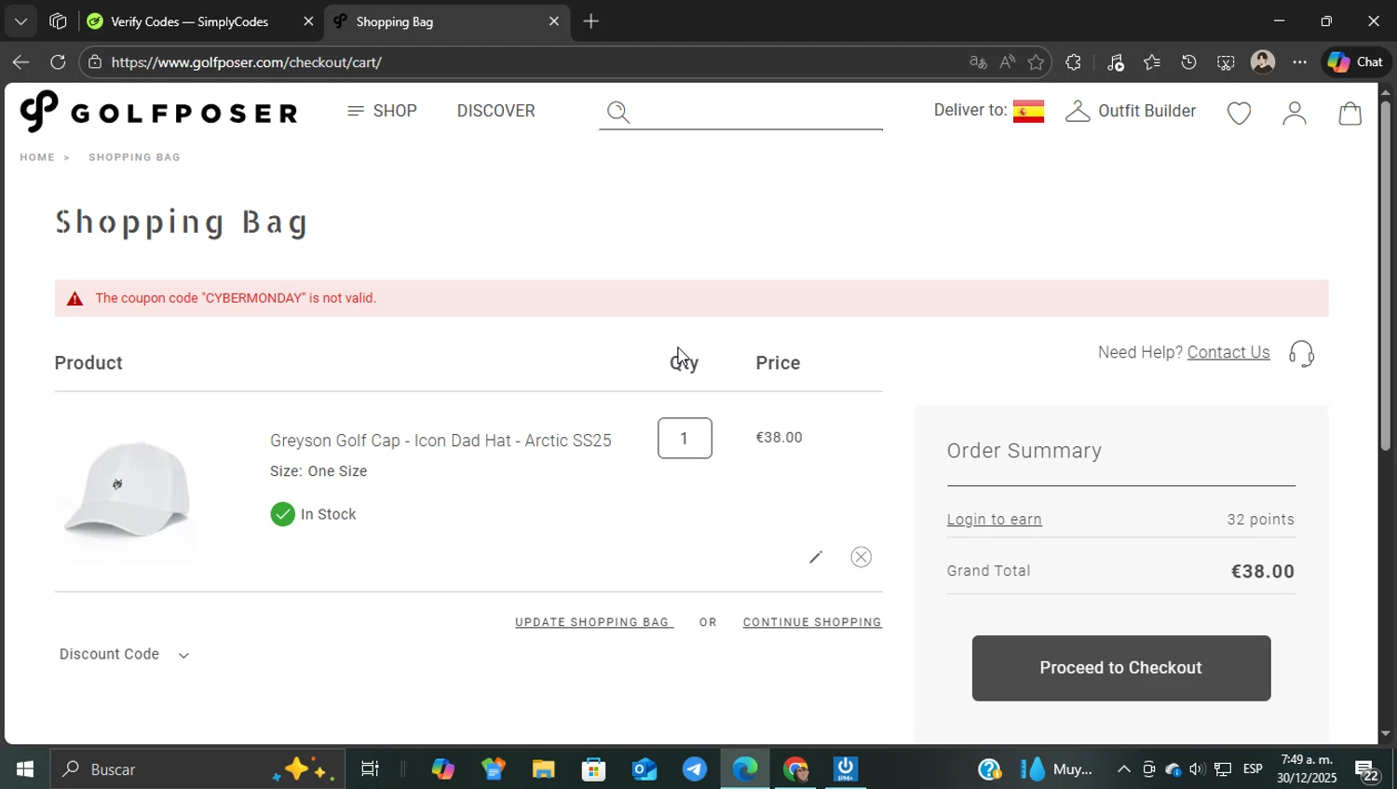The height and width of the screenshot is (789, 1397).
Task: Open the Copilot Chat button
Action: (1356, 61)
